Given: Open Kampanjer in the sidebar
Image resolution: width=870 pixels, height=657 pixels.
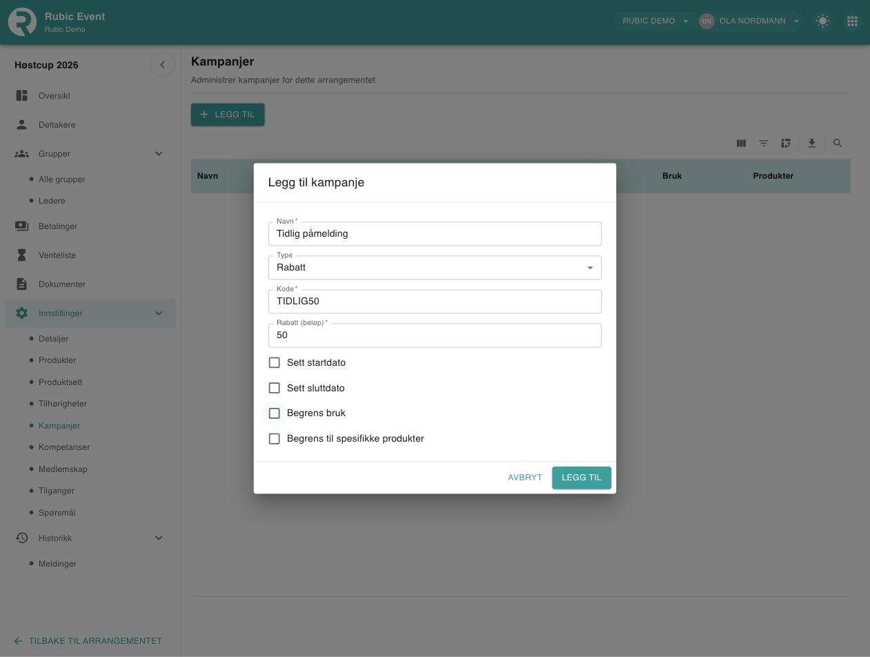Looking at the screenshot, I should [59, 426].
